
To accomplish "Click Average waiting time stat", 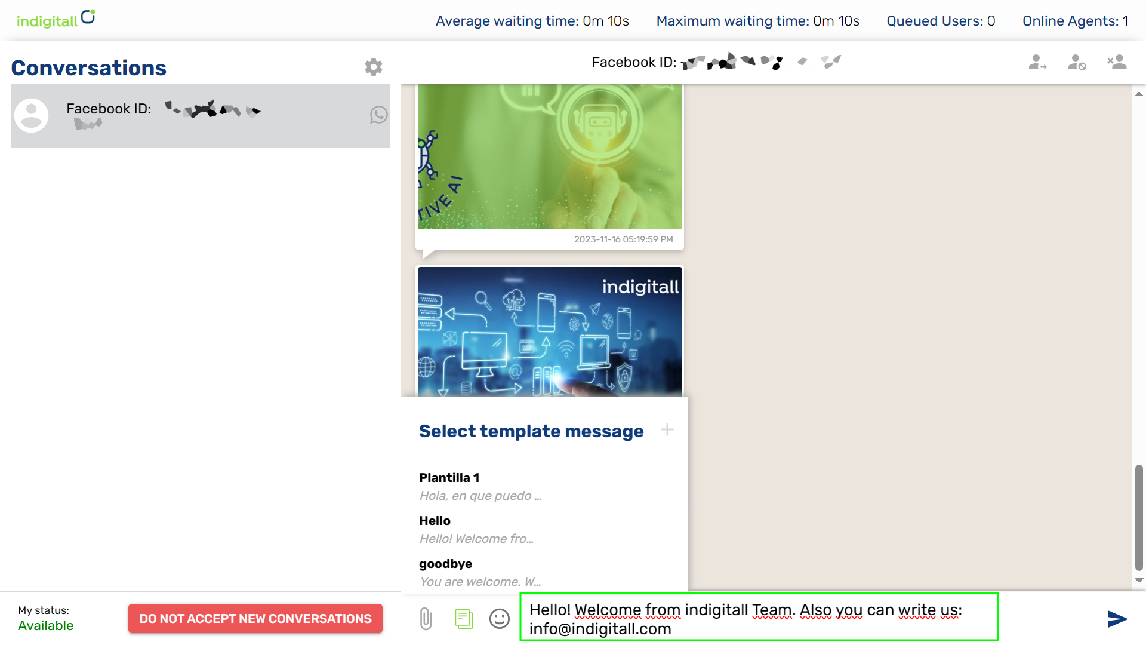I will 532,21.
